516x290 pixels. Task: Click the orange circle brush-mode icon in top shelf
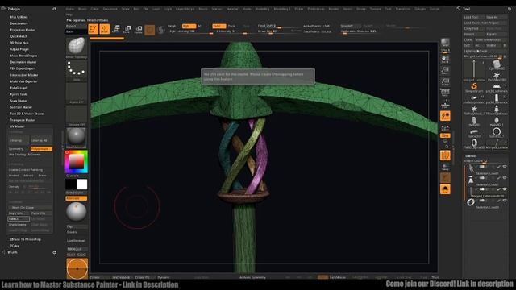(150, 30)
